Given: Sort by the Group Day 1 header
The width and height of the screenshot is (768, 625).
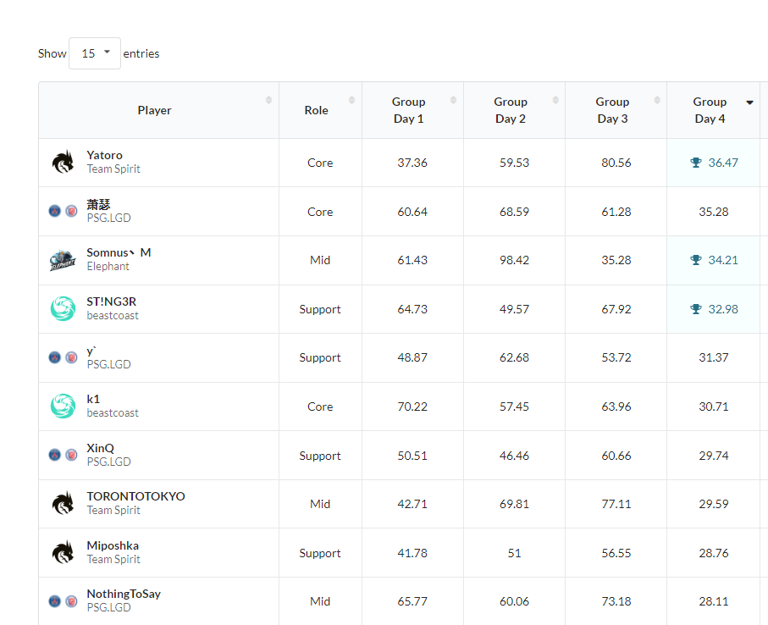Looking at the screenshot, I should pyautogui.click(x=409, y=110).
